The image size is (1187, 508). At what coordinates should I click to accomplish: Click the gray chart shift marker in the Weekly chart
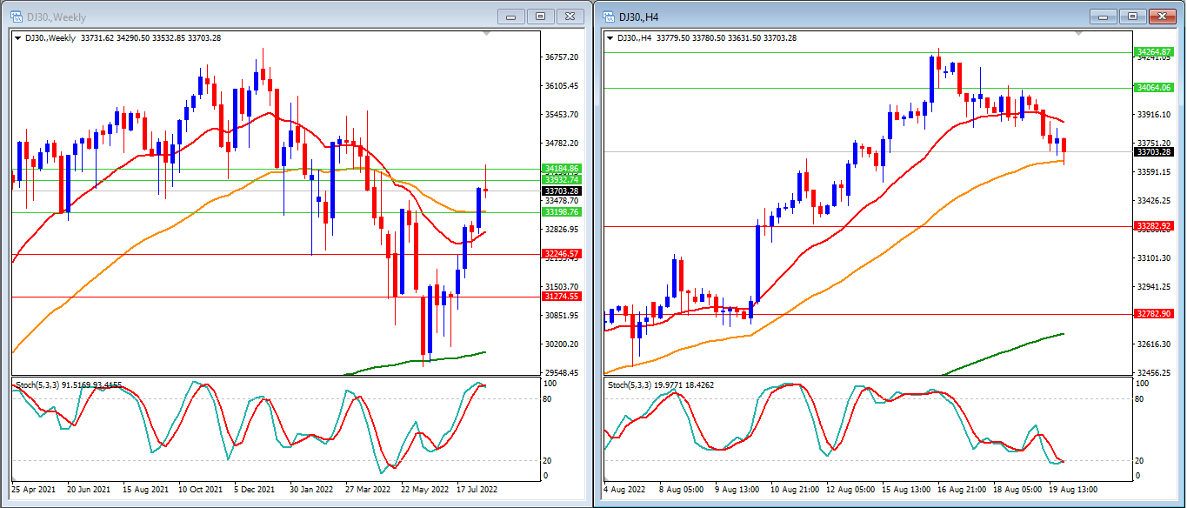(x=487, y=33)
